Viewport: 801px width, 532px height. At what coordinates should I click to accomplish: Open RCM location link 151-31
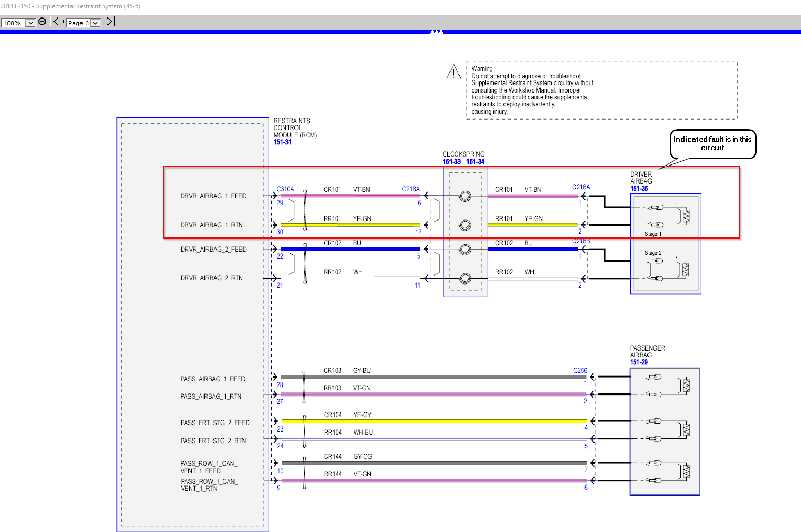click(282, 142)
